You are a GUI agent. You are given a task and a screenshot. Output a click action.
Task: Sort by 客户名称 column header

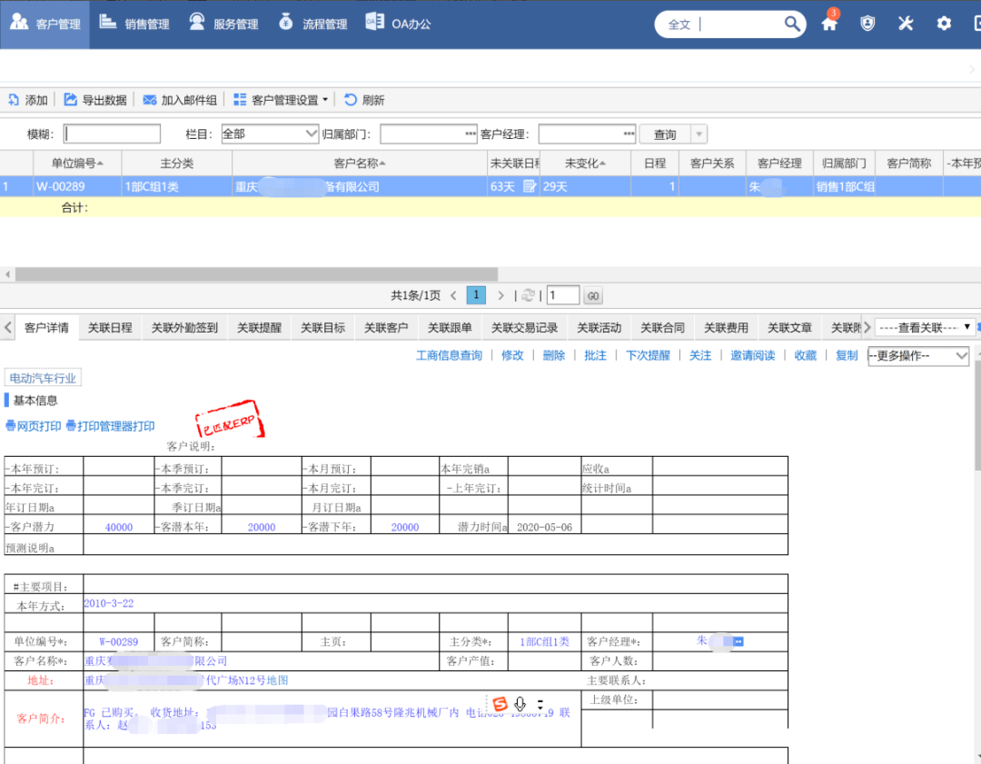point(359,164)
